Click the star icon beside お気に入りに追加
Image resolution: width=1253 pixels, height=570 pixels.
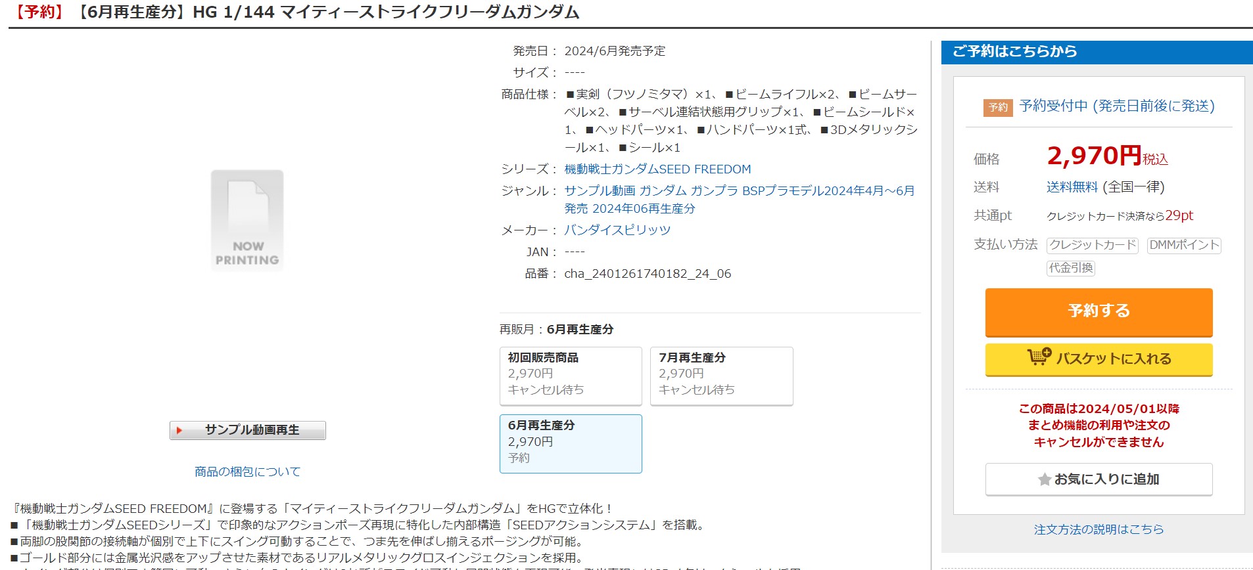[x=1044, y=480]
